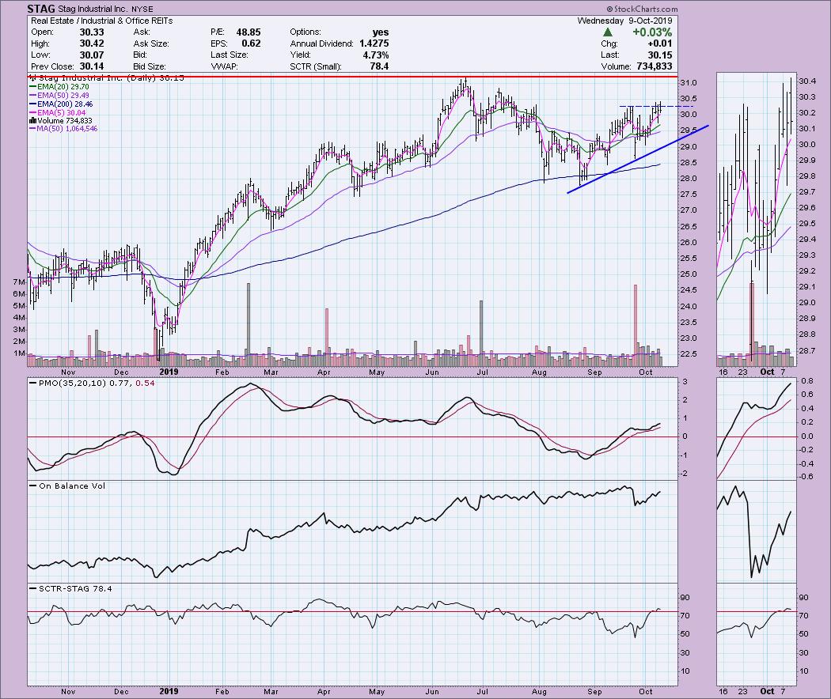Click the Yield value 4.73%

[376, 55]
